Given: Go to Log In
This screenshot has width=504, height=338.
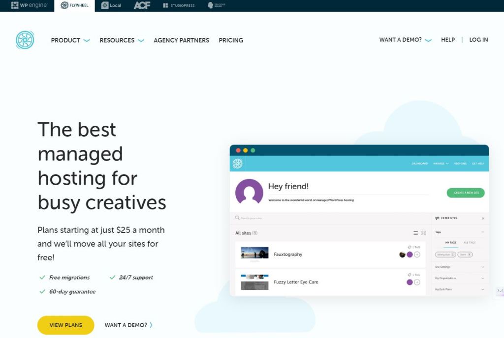Looking at the screenshot, I should (478, 40).
